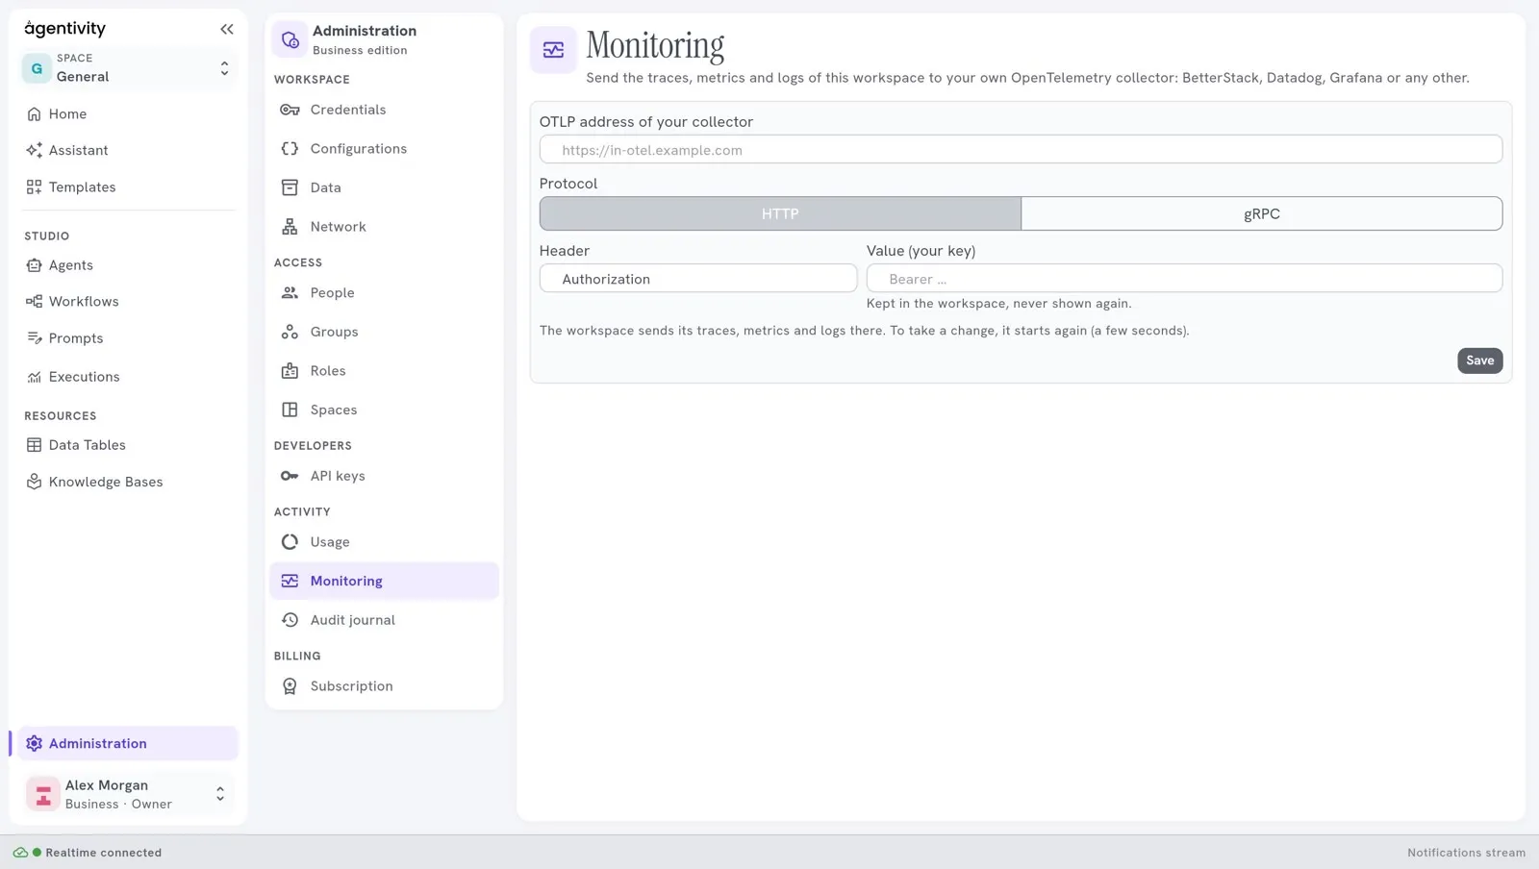Open People under Access

point(384,293)
